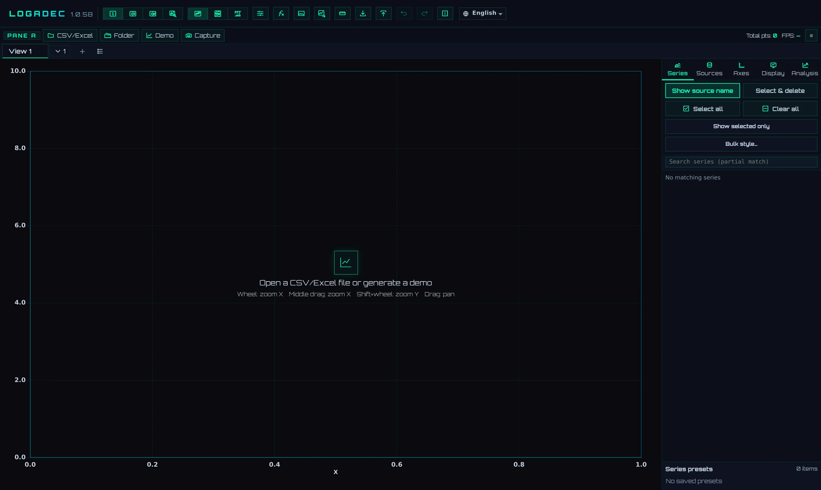The image size is (821, 490).
Task: Open the pane hamburger menu
Action: click(811, 36)
